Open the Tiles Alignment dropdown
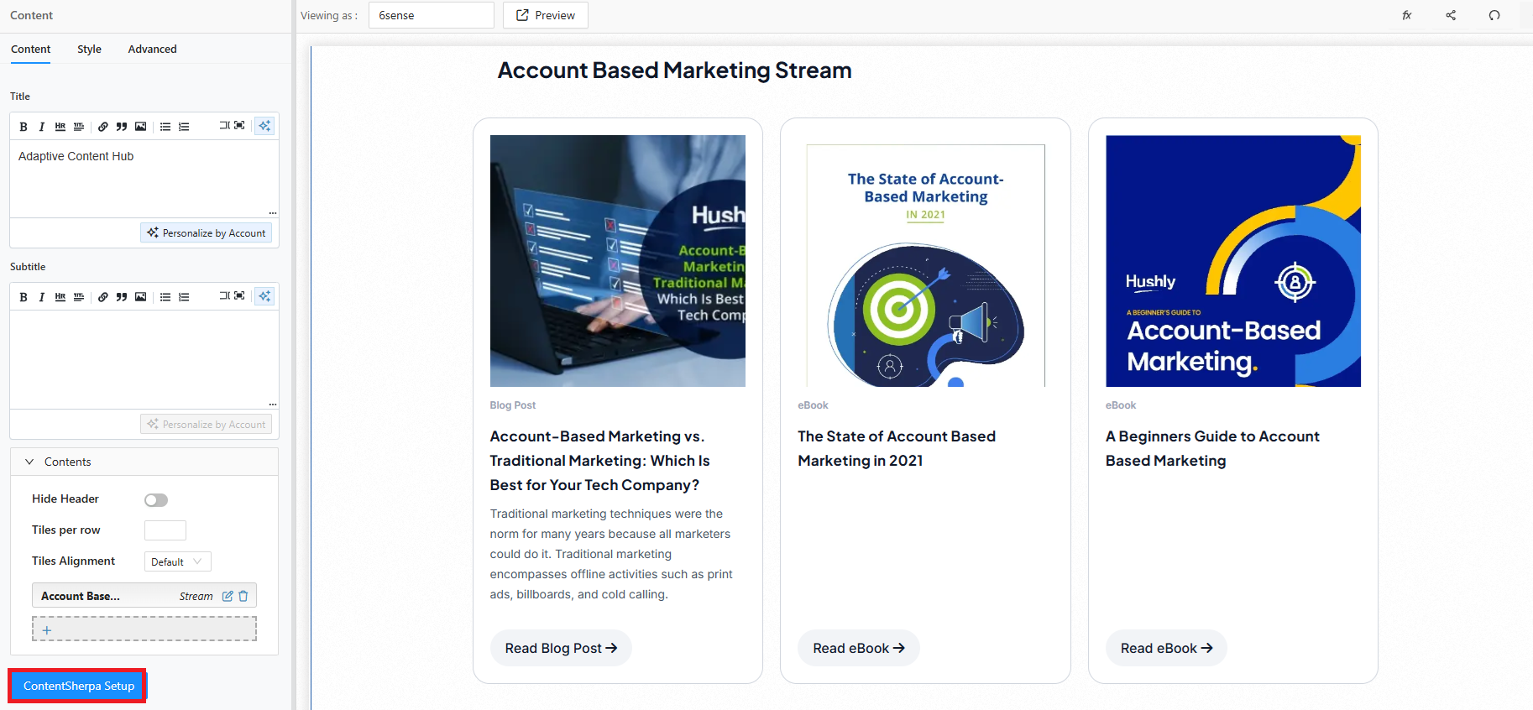 coord(177,561)
